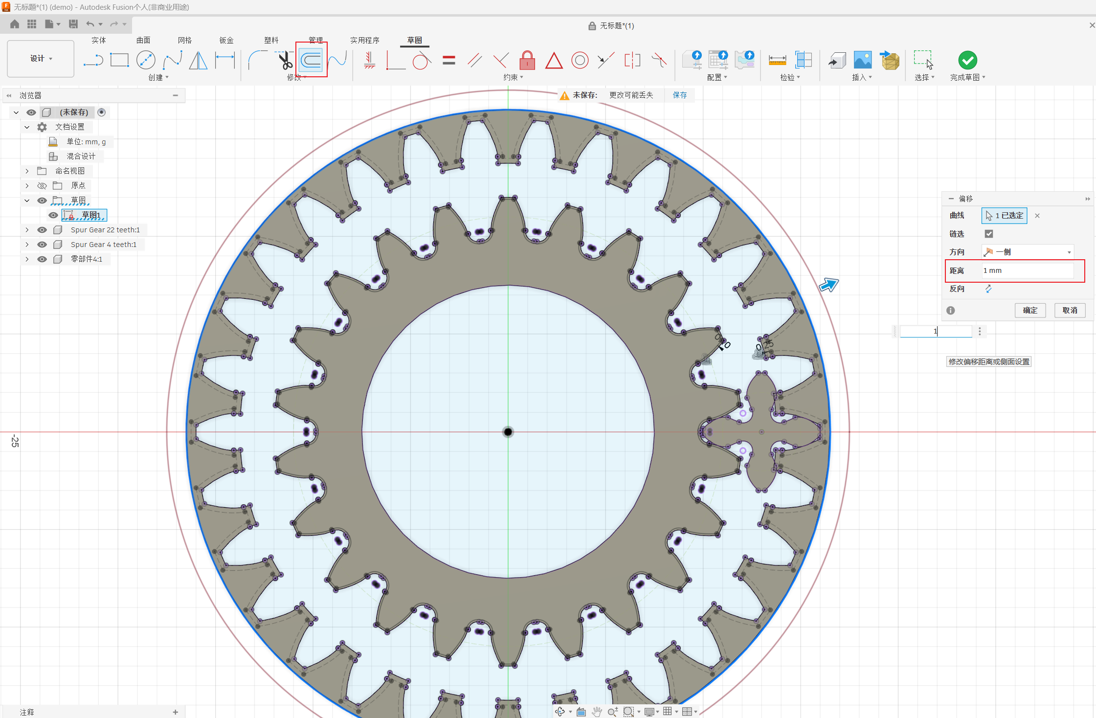Open the 方向 direction dropdown
1096x718 pixels.
coord(1028,252)
